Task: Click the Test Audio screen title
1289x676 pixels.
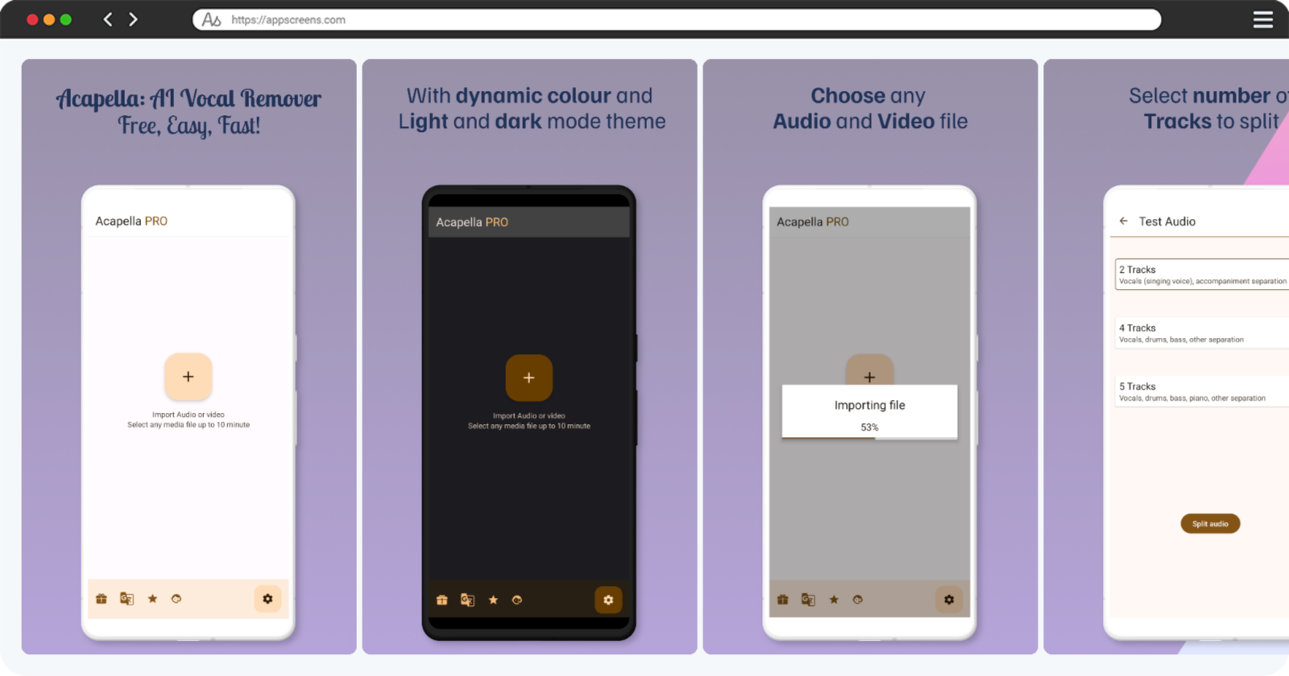Action: coord(1167,221)
